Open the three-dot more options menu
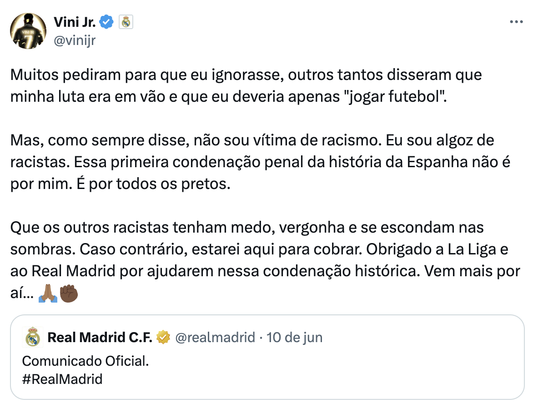Image resolution: width=533 pixels, height=408 pixels. click(516, 22)
